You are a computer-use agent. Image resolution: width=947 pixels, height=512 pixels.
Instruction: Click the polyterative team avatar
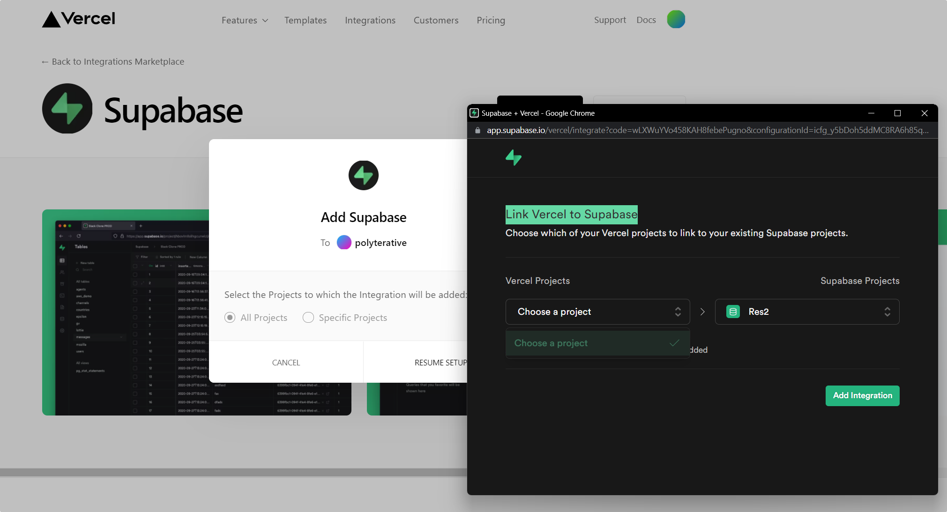click(x=344, y=243)
